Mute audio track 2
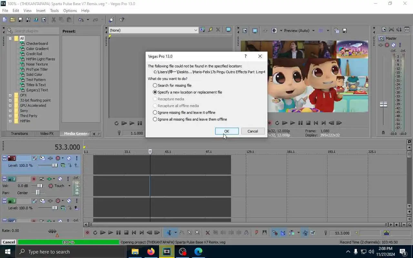This screenshot has width=413, height=258. [60, 179]
